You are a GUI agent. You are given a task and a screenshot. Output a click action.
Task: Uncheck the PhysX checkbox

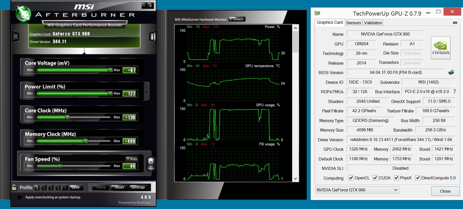(x=396, y=178)
